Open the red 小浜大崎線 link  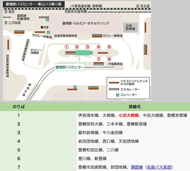point(128,115)
